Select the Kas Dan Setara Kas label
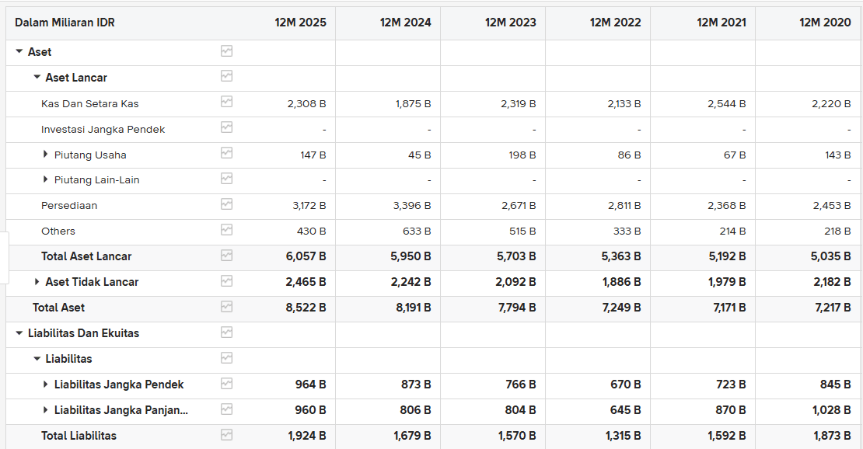 [x=89, y=103]
